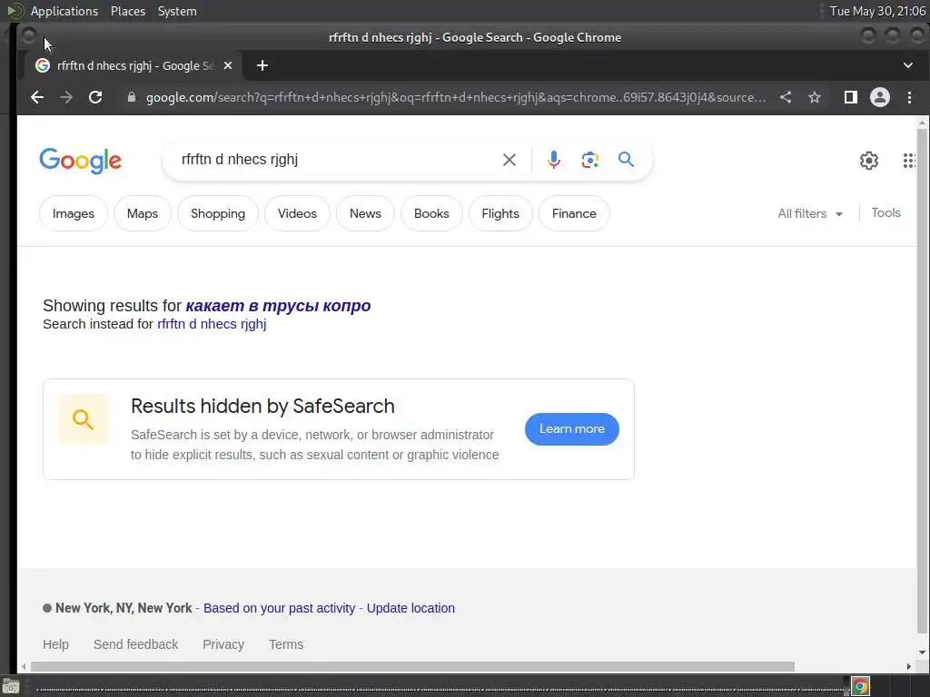
Task: Reload the current page
Action: tap(95, 97)
